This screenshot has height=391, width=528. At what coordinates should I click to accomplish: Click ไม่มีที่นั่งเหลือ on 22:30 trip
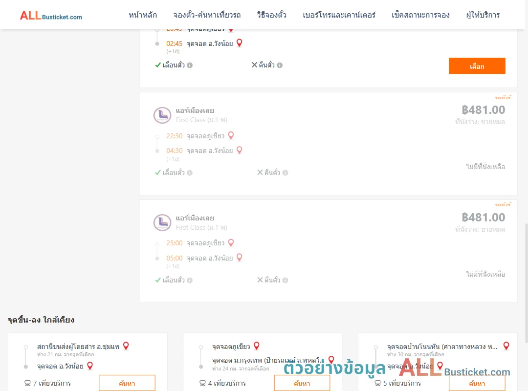pyautogui.click(x=485, y=167)
